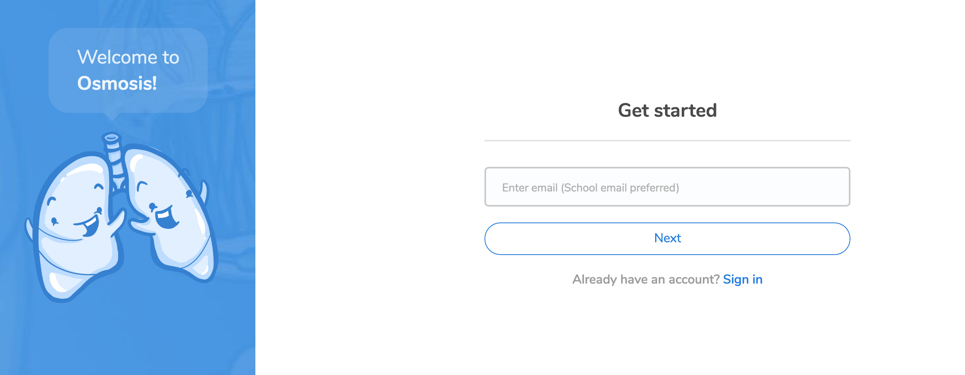Click the left lung's eyebrow
The image size is (965, 375).
51,201
